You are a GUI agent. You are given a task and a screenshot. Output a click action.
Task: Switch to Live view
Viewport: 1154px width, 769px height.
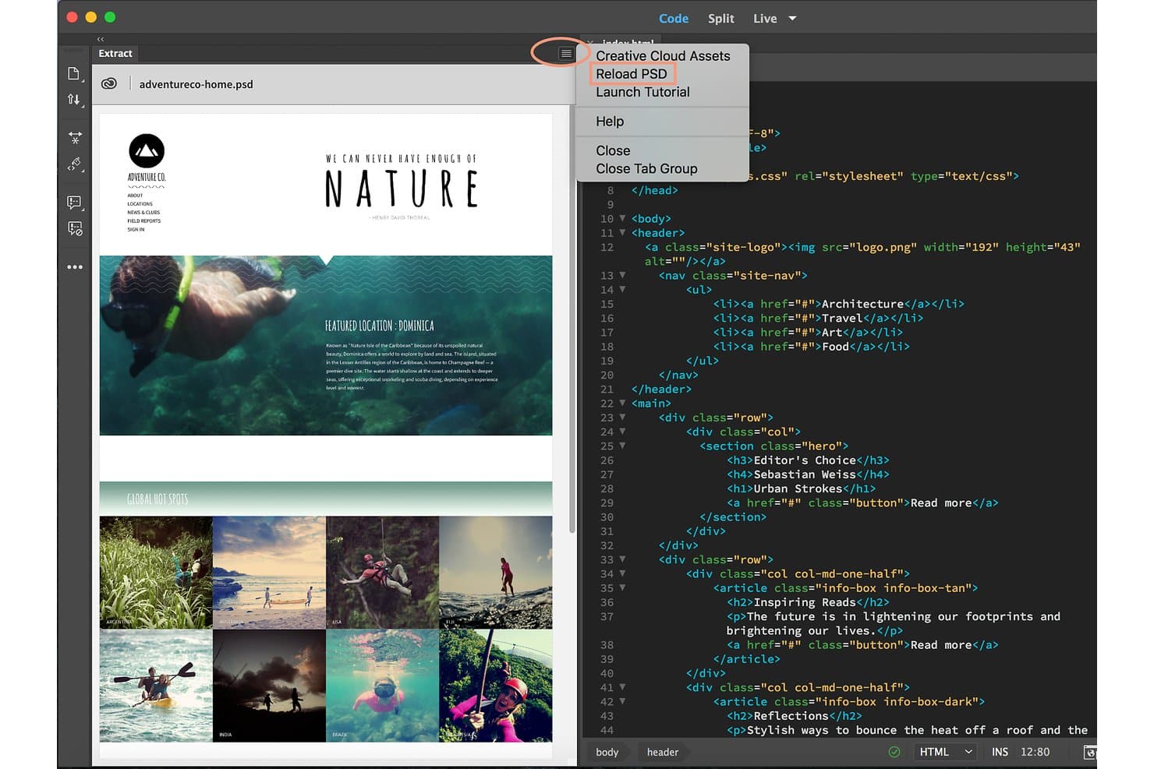[x=765, y=18]
